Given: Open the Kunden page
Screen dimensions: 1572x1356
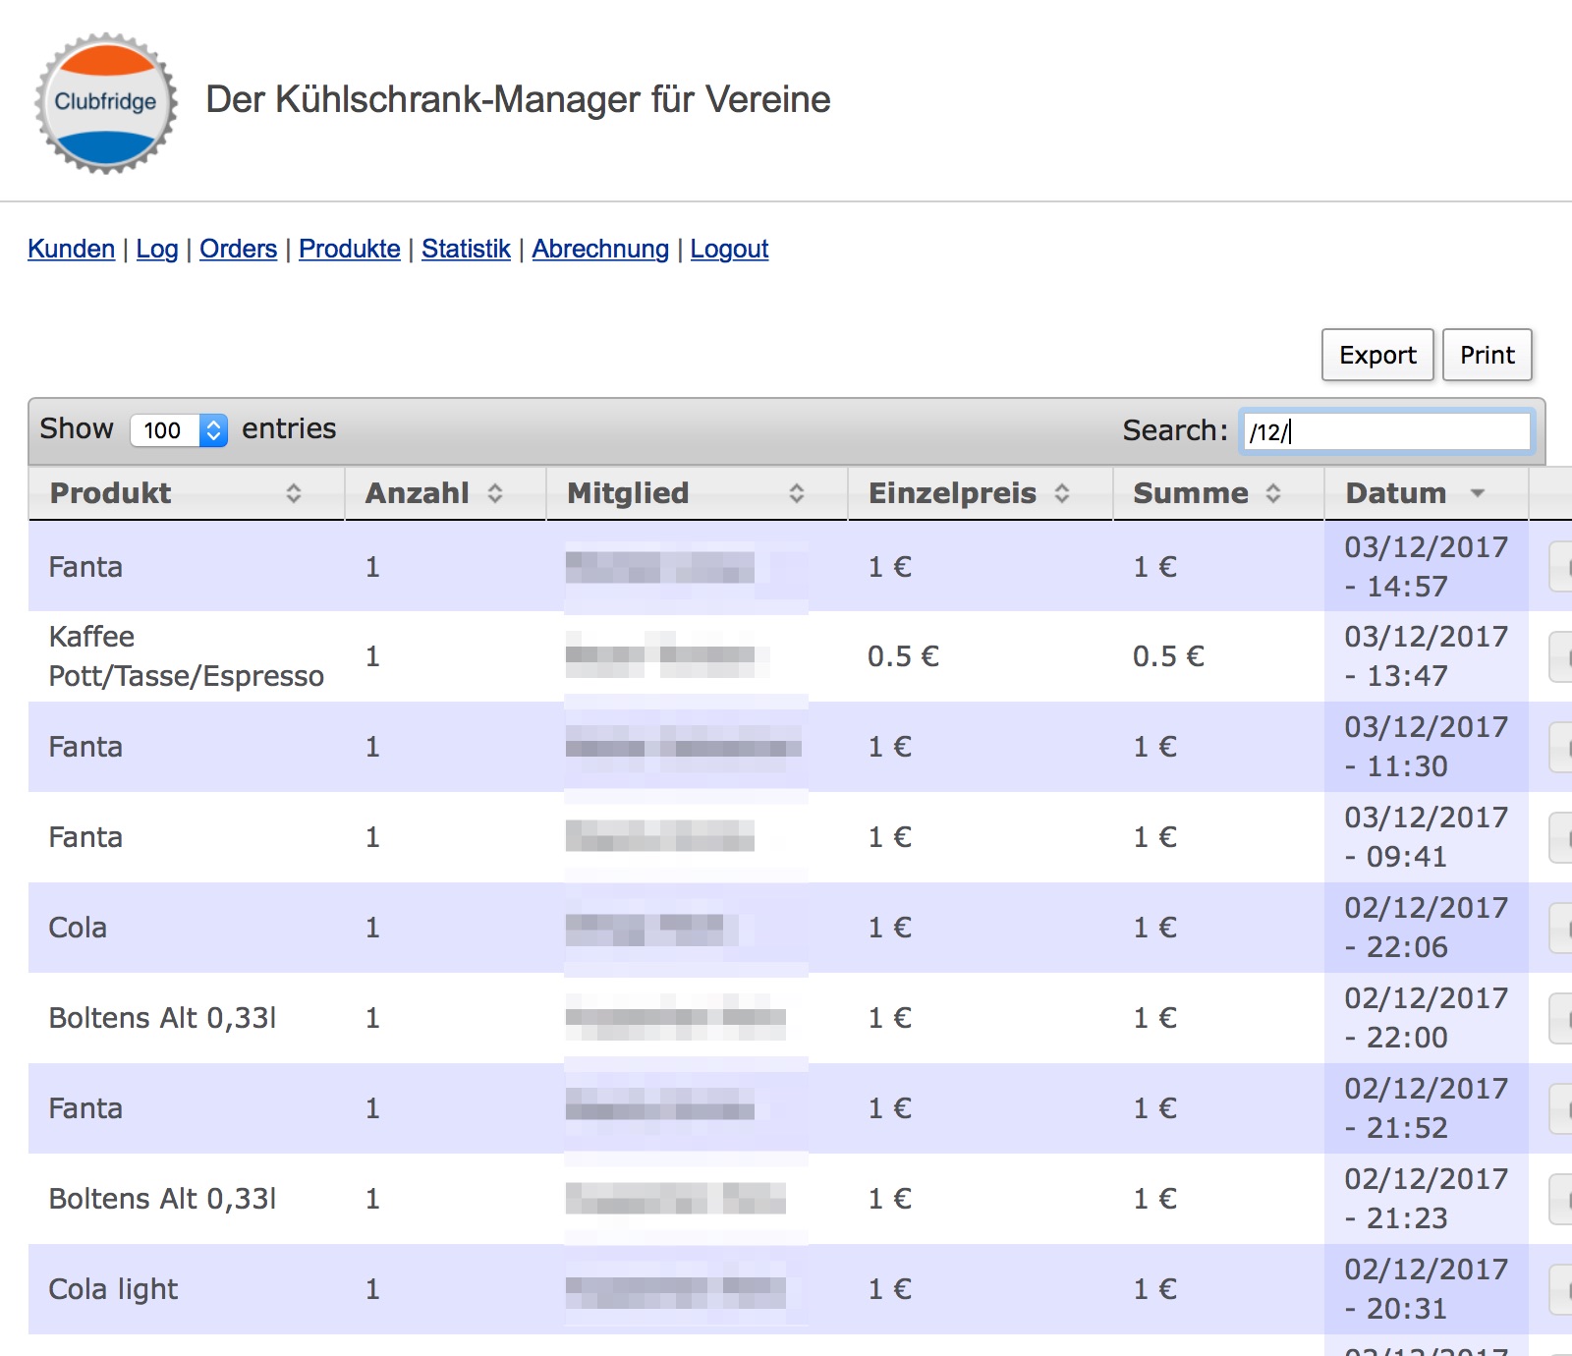Looking at the screenshot, I should (x=71, y=249).
